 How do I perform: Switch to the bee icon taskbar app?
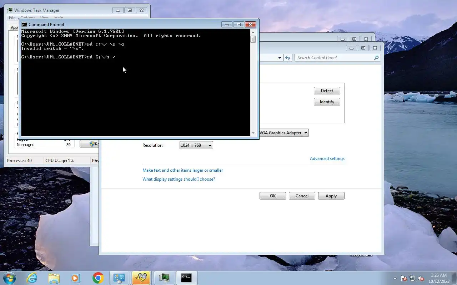(x=141, y=278)
